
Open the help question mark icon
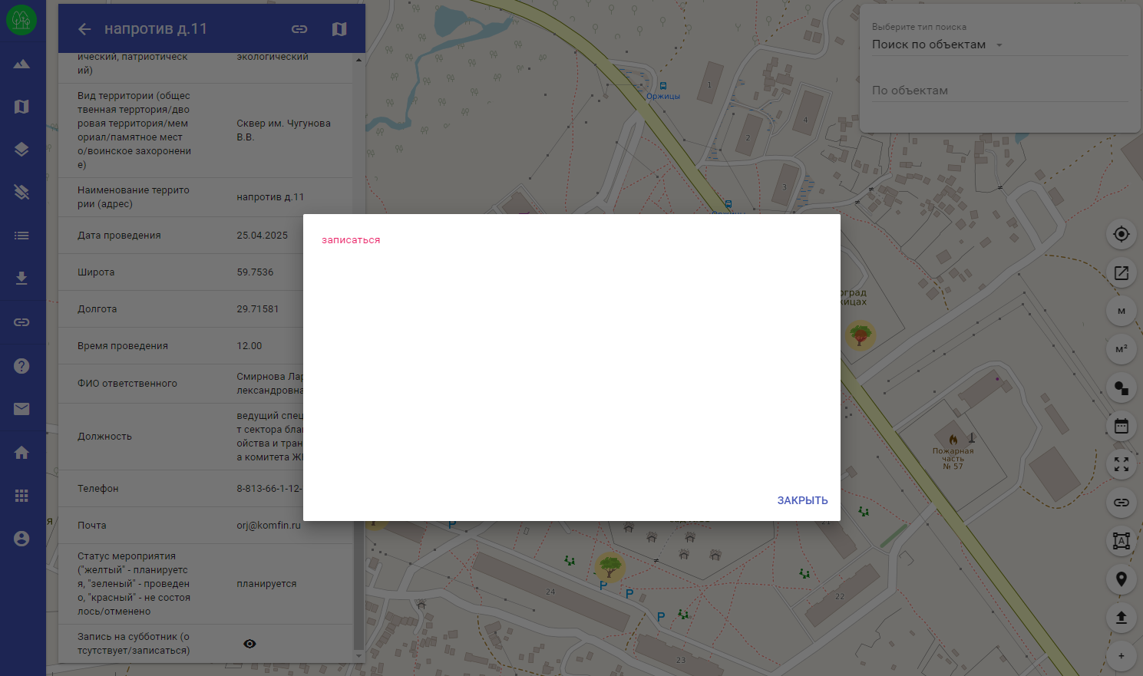[21, 366]
